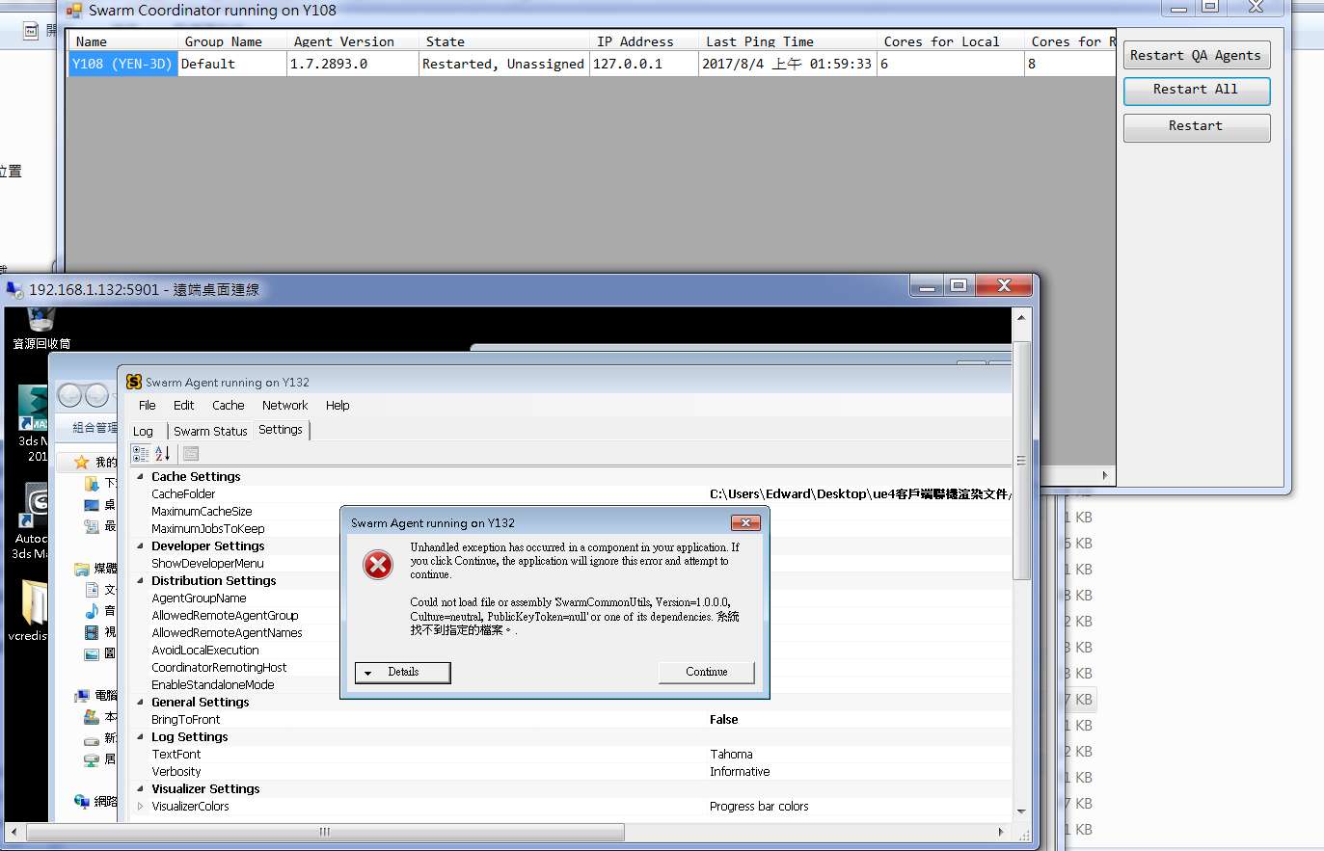Click remote desktop vertical scrollbar up arrow
The height and width of the screenshot is (851, 1324).
point(1021,317)
